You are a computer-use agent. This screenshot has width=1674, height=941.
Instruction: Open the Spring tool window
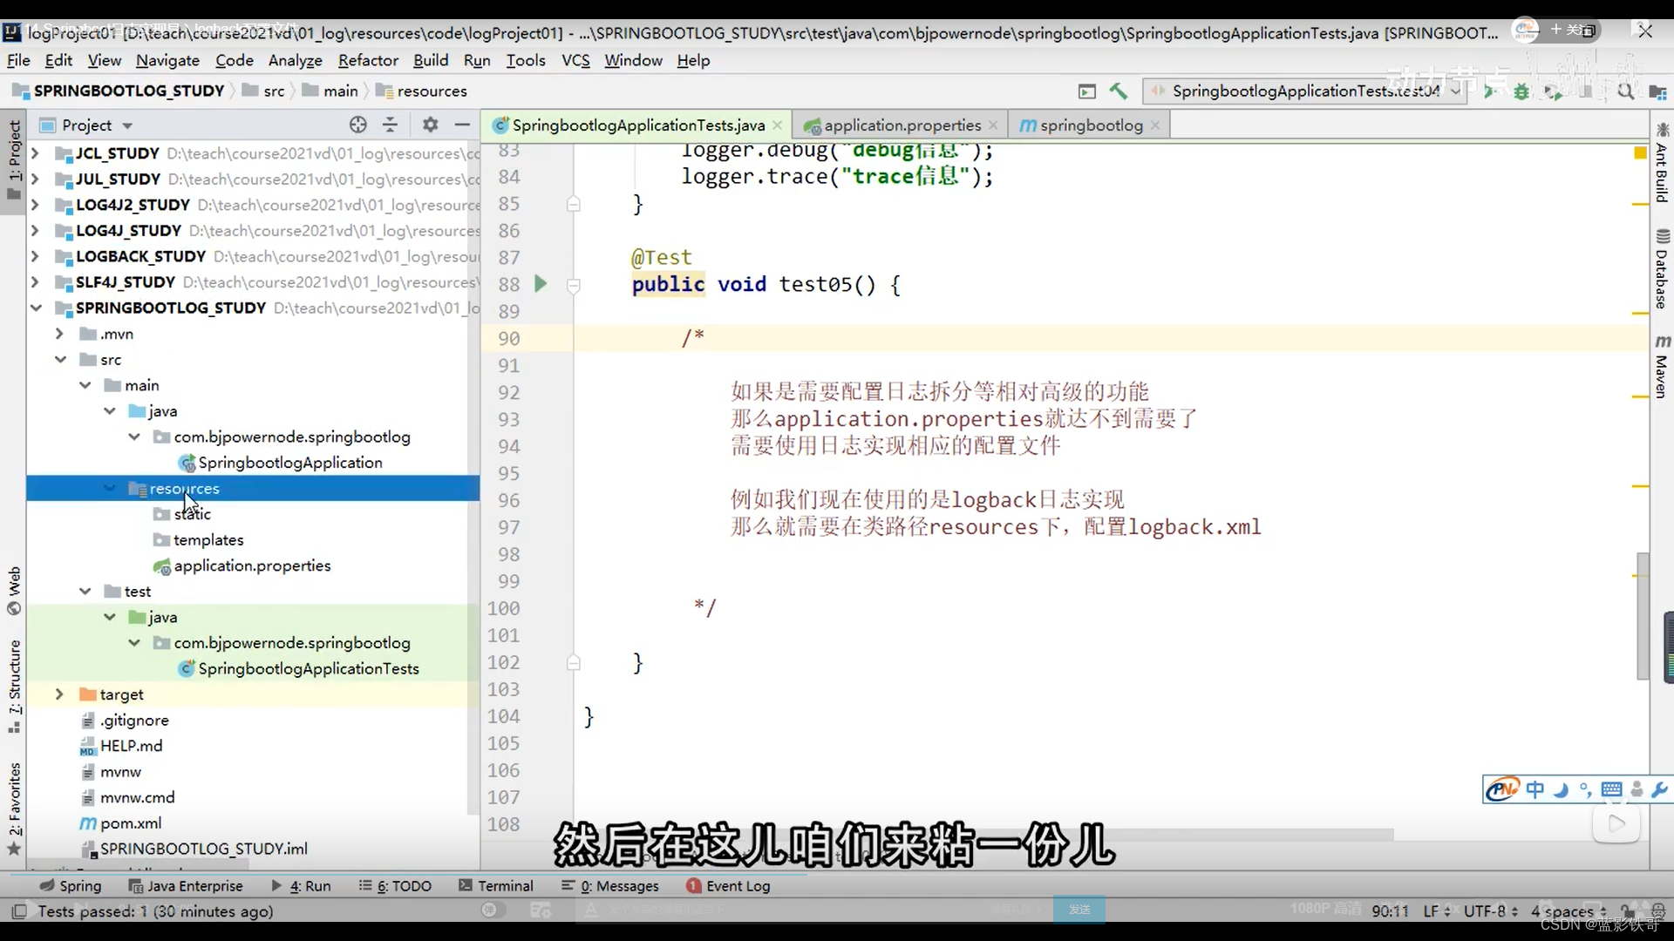click(71, 885)
